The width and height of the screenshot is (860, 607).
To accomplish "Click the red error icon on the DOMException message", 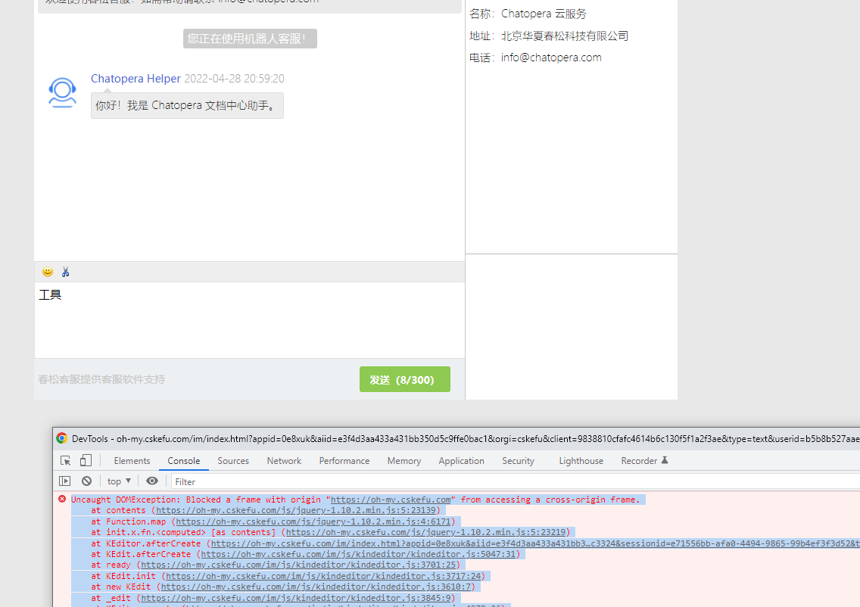I will click(63, 500).
